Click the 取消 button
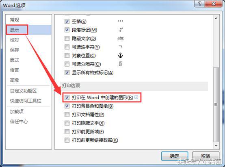The image size is (225, 167). click(x=206, y=156)
